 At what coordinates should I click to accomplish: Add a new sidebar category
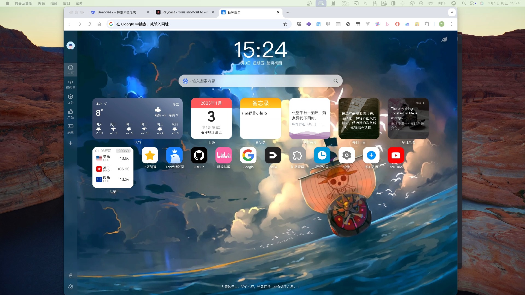[71, 143]
